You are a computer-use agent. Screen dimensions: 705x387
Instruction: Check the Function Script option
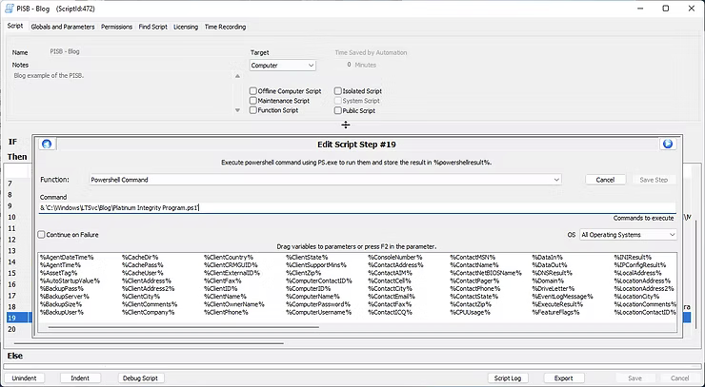[x=253, y=110]
